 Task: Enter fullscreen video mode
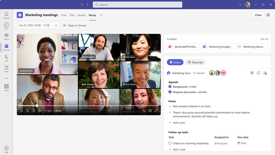(x=156, y=111)
